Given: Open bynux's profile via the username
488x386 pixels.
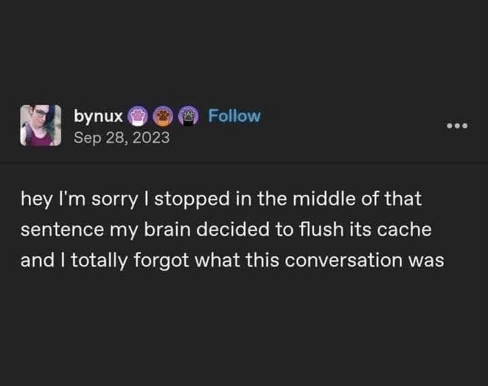Looking at the screenshot, I should (x=96, y=116).
